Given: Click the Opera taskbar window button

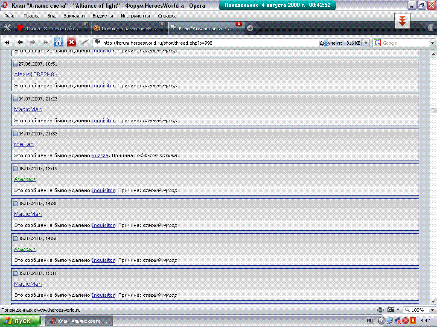Looking at the screenshot, I should pos(79,321).
